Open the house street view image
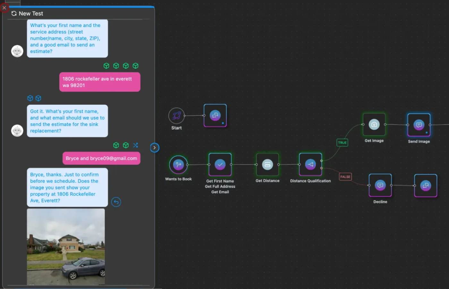This screenshot has width=449, height=289. point(66,247)
